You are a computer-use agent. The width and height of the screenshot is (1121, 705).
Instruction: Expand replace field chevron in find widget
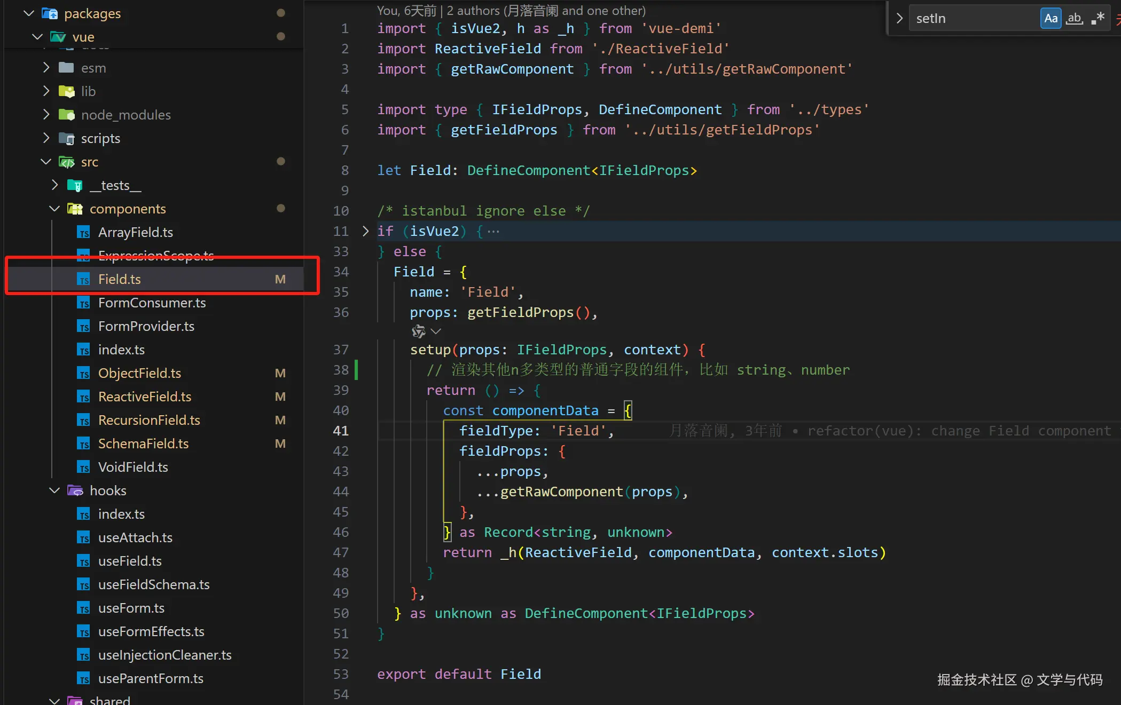899,19
